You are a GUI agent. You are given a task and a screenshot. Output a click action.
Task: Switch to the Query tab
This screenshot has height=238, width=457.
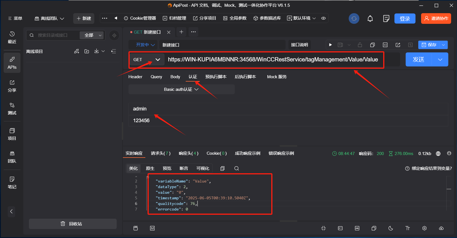[156, 77]
